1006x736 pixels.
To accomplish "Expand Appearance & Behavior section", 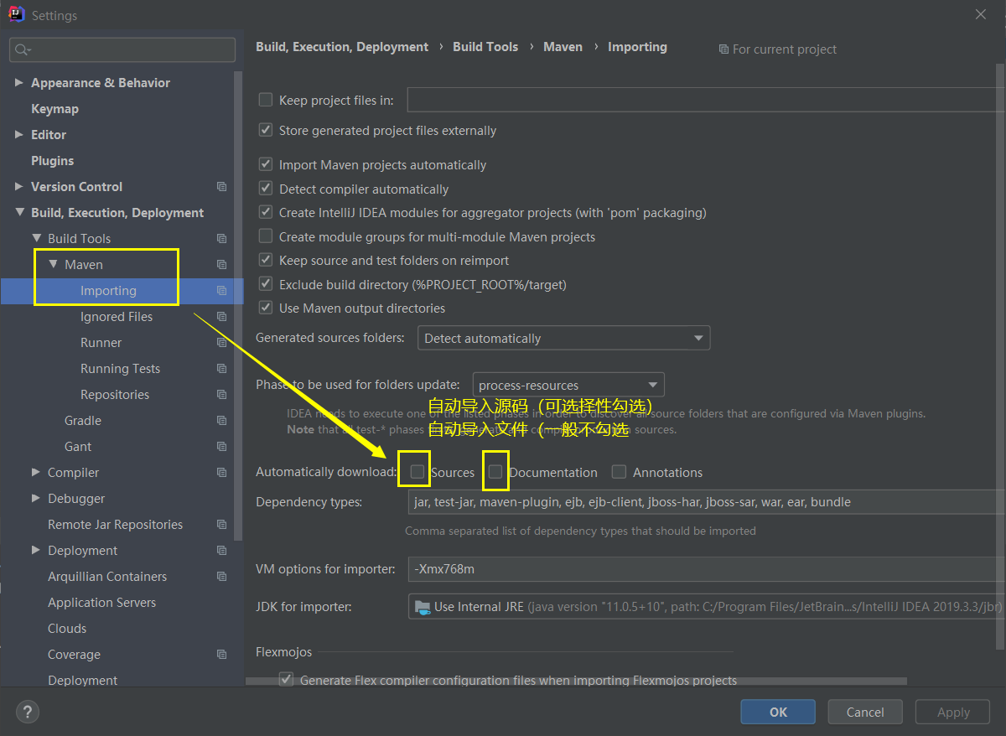I will [x=19, y=83].
